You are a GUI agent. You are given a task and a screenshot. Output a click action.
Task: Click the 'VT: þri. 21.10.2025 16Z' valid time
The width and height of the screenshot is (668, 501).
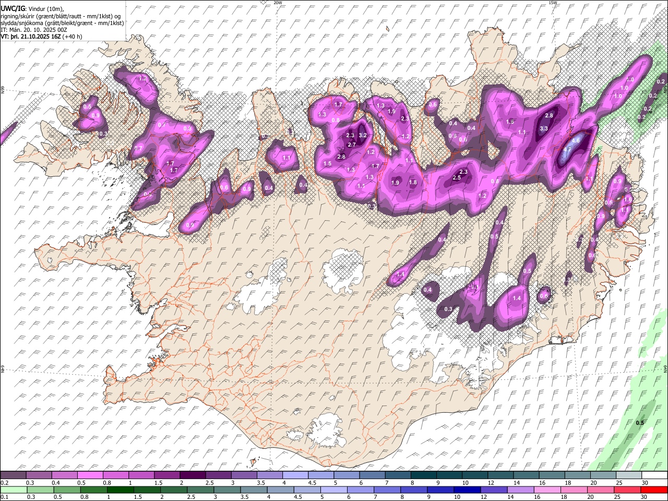(31, 37)
